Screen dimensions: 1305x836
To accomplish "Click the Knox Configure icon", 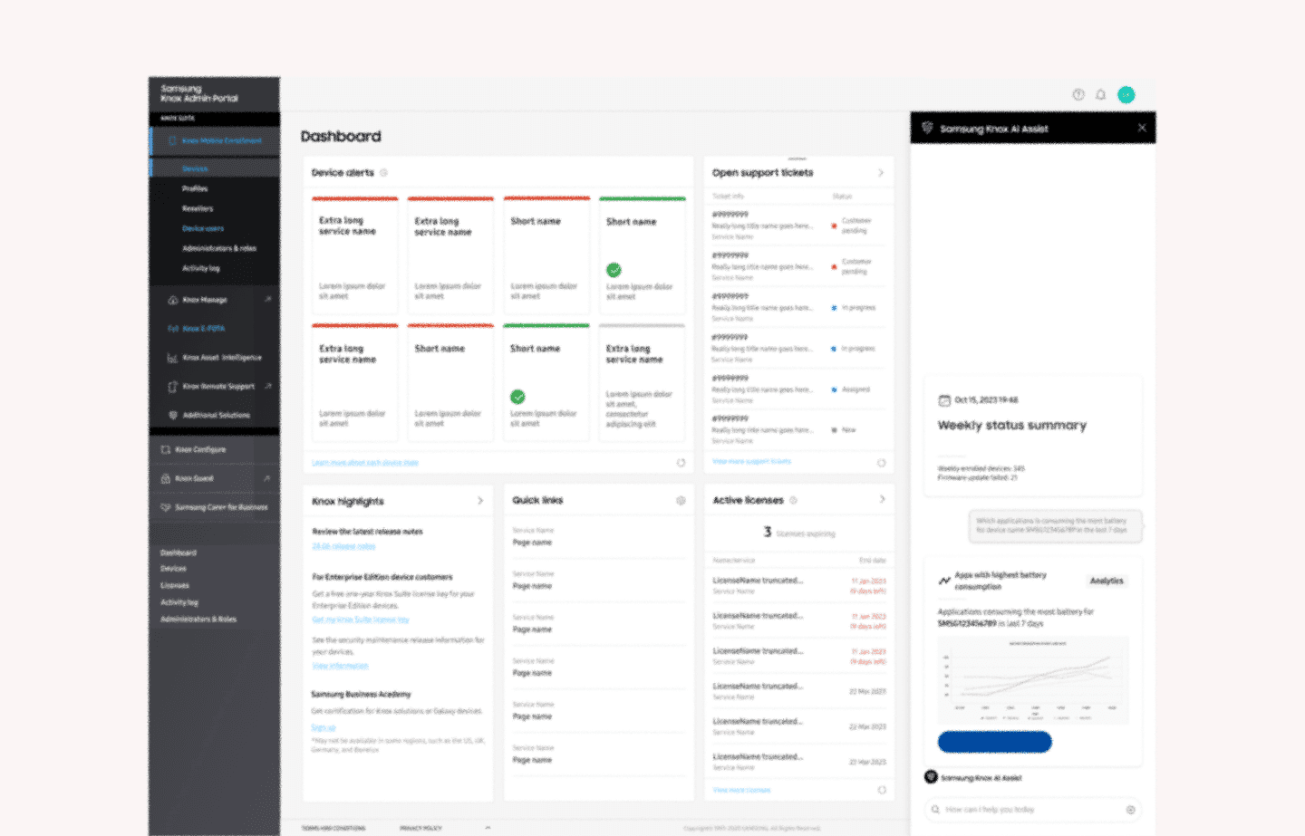I will click(x=165, y=449).
